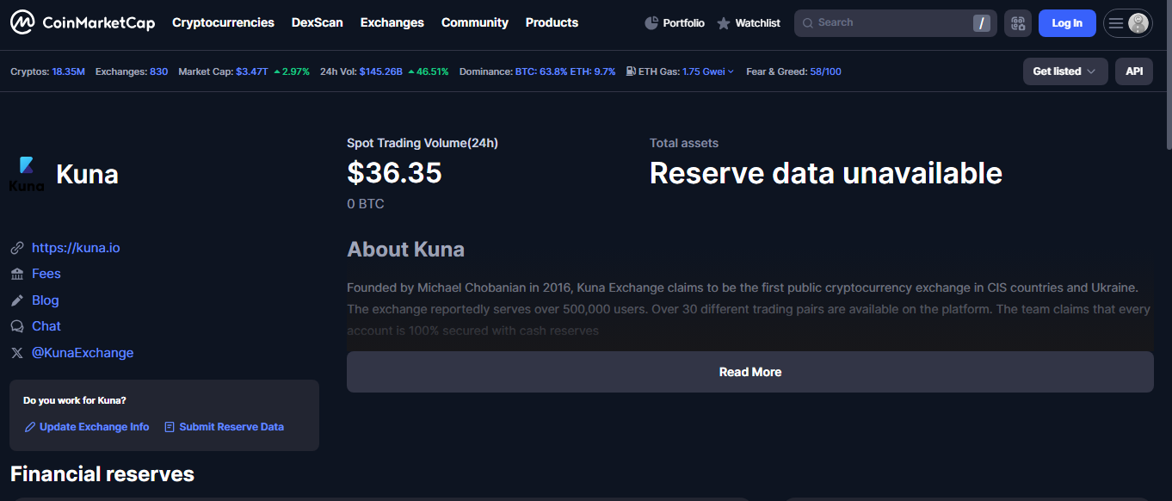Click the search magnifier icon

tap(808, 23)
